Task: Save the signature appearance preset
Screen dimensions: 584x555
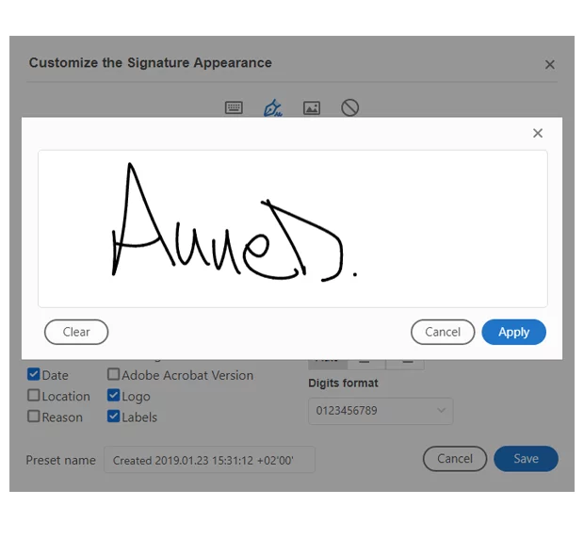Action: pyautogui.click(x=526, y=459)
